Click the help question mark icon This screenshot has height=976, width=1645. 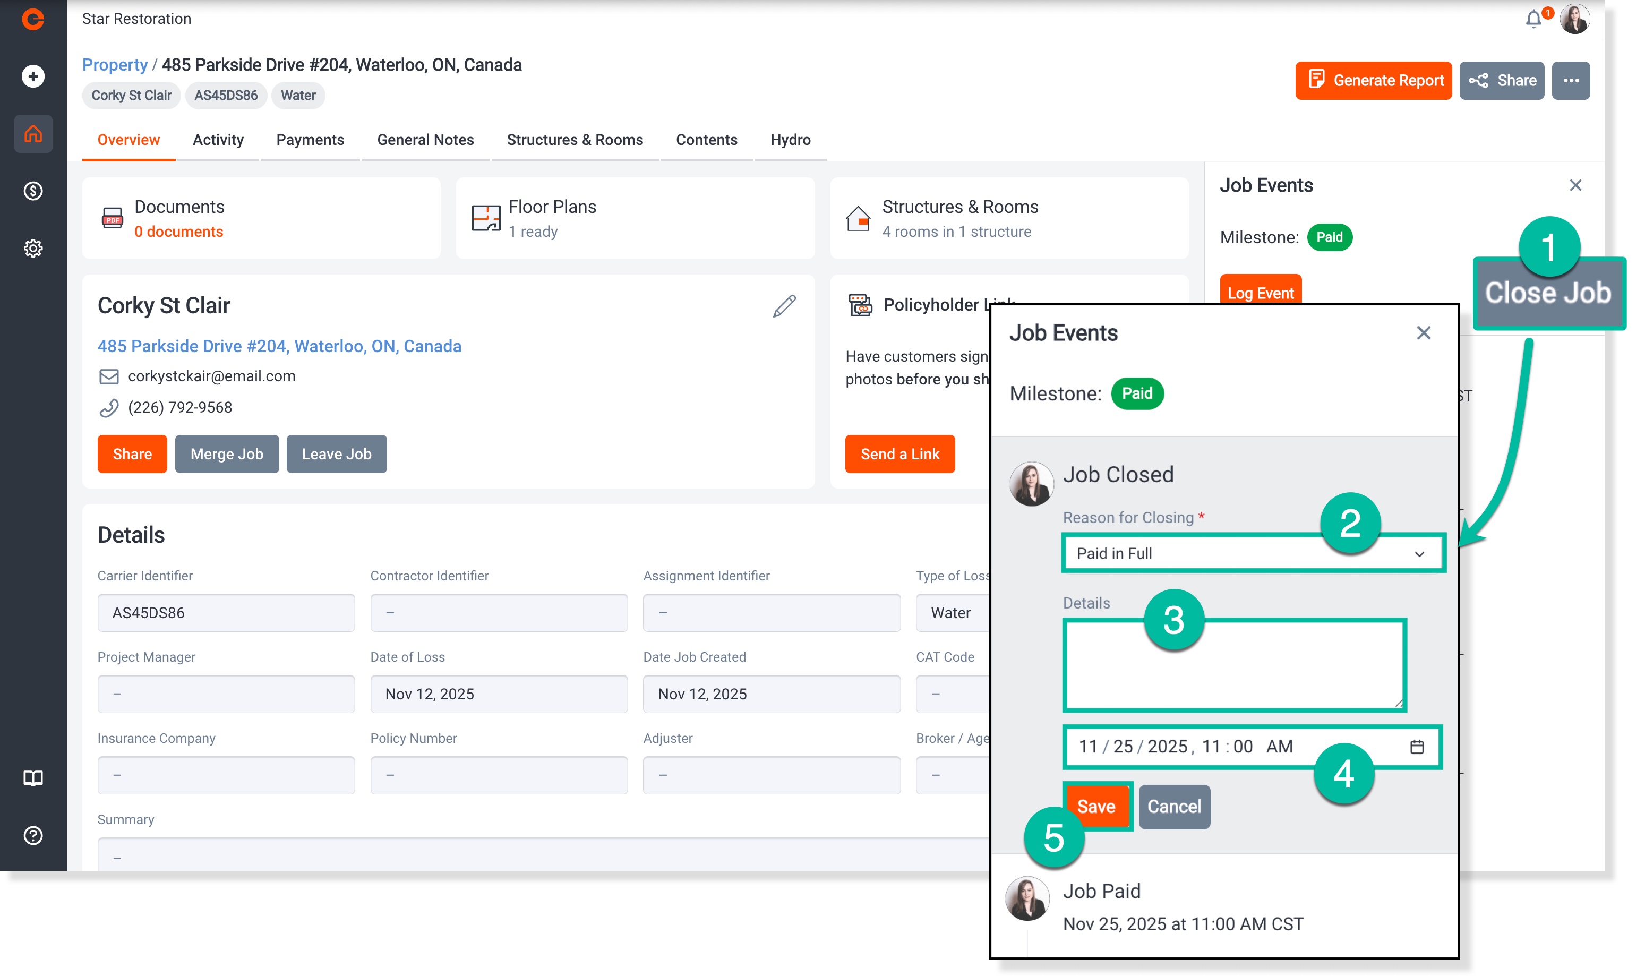point(33,835)
